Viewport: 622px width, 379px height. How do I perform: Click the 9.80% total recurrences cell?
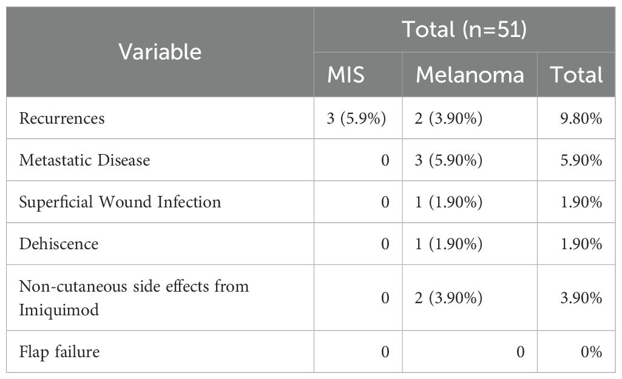coord(582,118)
